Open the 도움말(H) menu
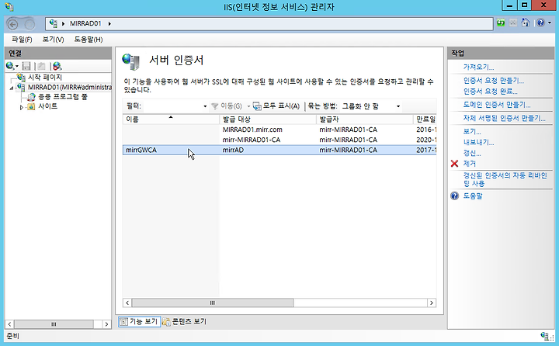This screenshot has height=346, width=559. 89,40
